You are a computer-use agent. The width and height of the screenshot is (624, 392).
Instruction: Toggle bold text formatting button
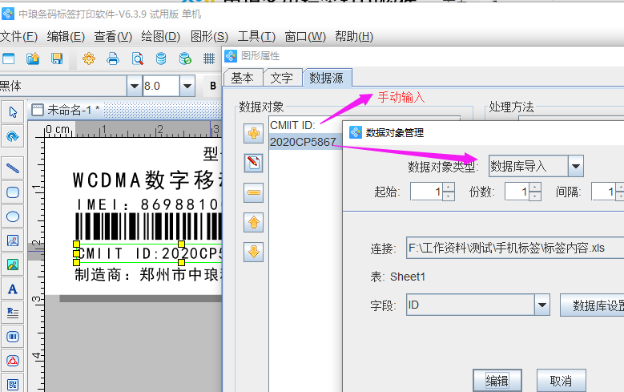(212, 86)
